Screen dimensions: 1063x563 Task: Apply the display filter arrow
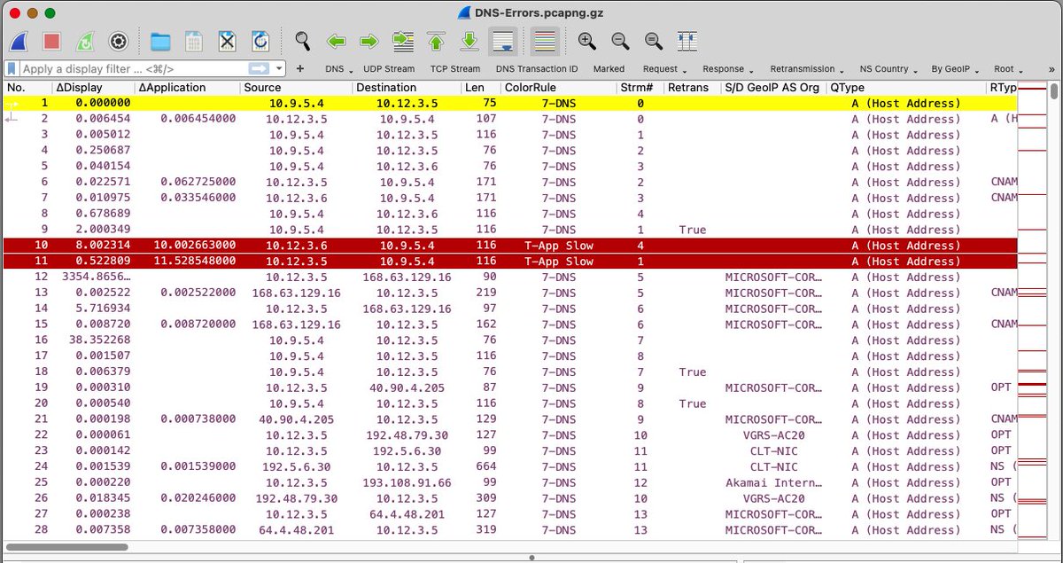point(260,68)
